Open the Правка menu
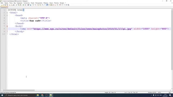Screen dimensions: 173x97 tap(6, 3)
